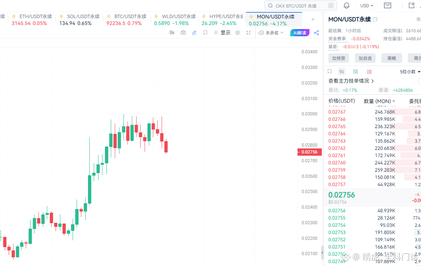
Task: Open the drawing tools pen icon
Action: [194, 33]
